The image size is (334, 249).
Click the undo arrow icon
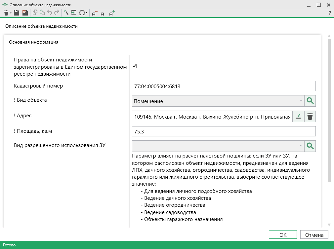(x=49, y=13)
